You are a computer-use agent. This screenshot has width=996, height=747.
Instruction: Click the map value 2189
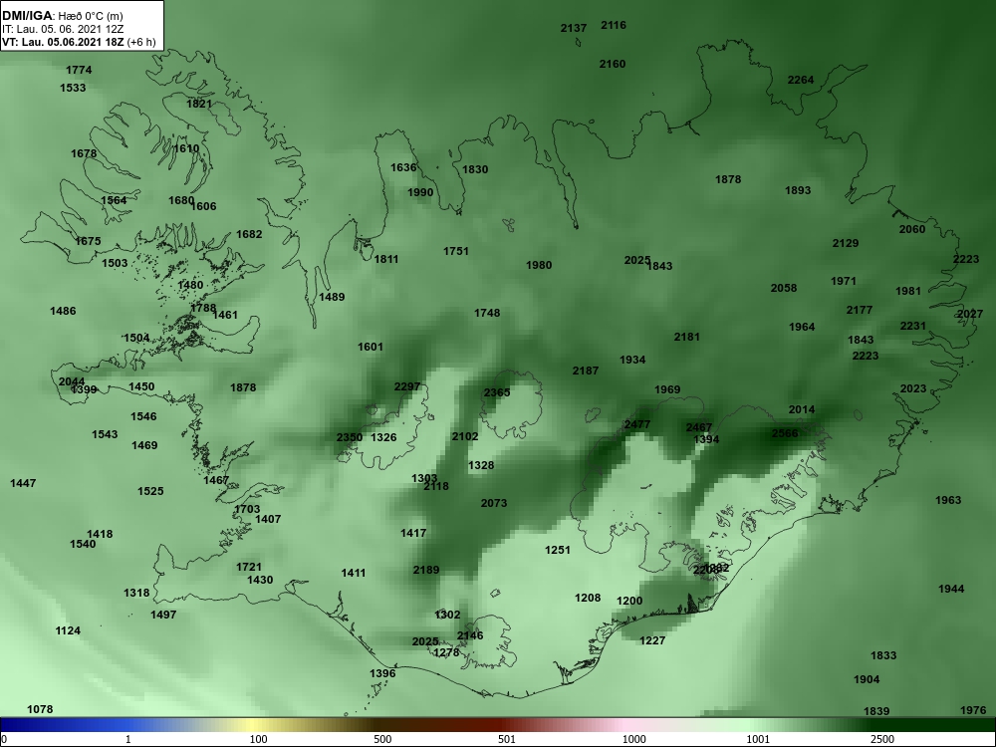pyautogui.click(x=426, y=570)
